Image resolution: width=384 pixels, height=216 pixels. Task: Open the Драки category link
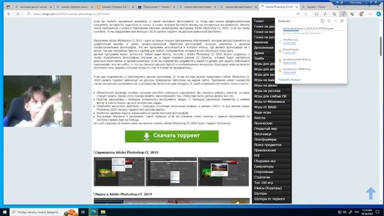[x=259, y=53]
